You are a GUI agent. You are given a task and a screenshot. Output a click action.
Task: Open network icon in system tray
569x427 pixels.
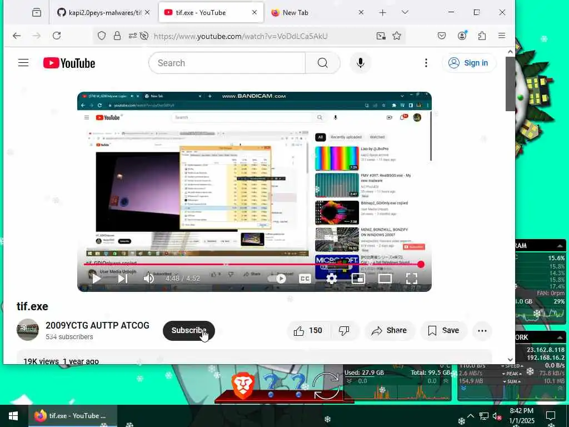(483, 416)
